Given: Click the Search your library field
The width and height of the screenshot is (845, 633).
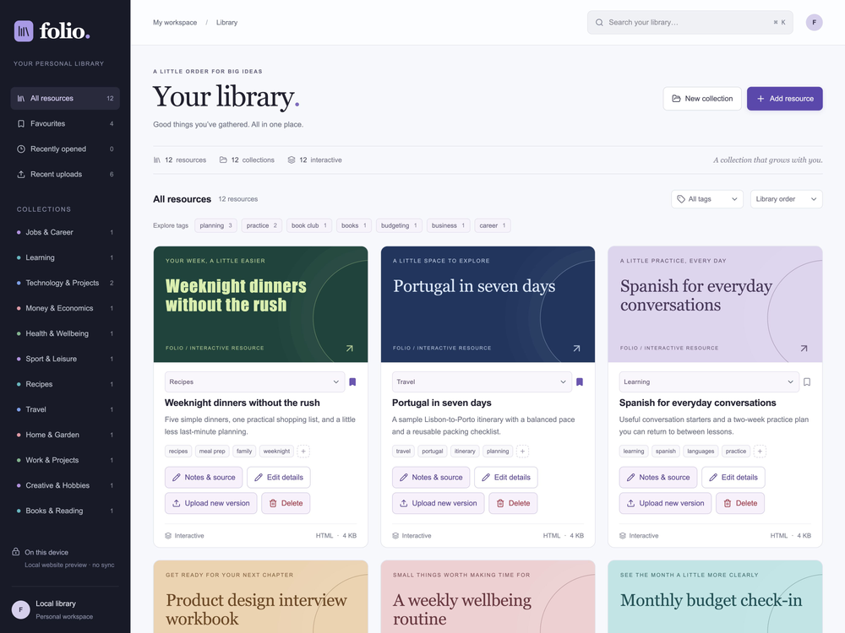Looking at the screenshot, I should pyautogui.click(x=690, y=23).
